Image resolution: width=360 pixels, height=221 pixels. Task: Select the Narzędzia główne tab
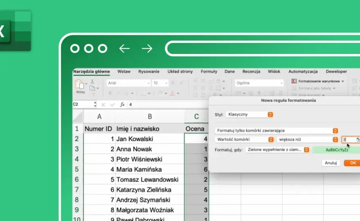pyautogui.click(x=92, y=72)
